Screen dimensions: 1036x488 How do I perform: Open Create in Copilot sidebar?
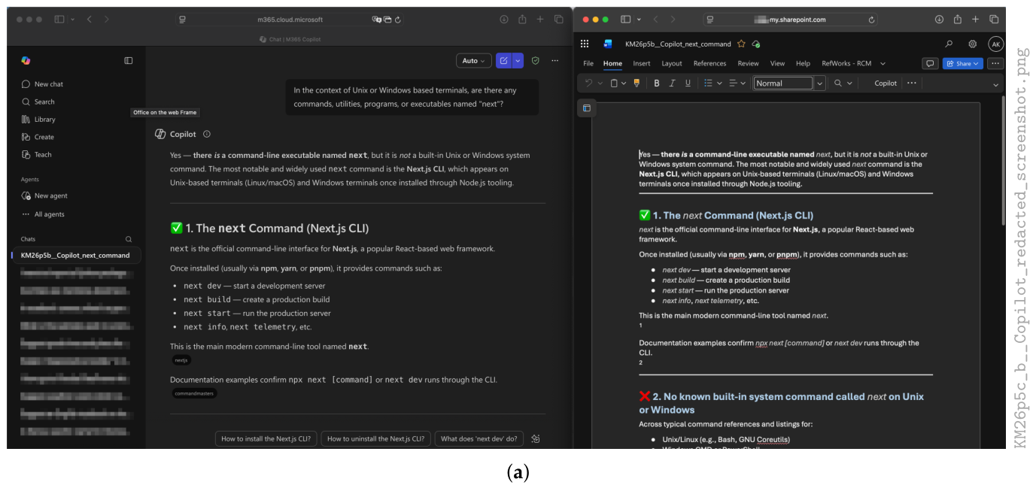38,137
